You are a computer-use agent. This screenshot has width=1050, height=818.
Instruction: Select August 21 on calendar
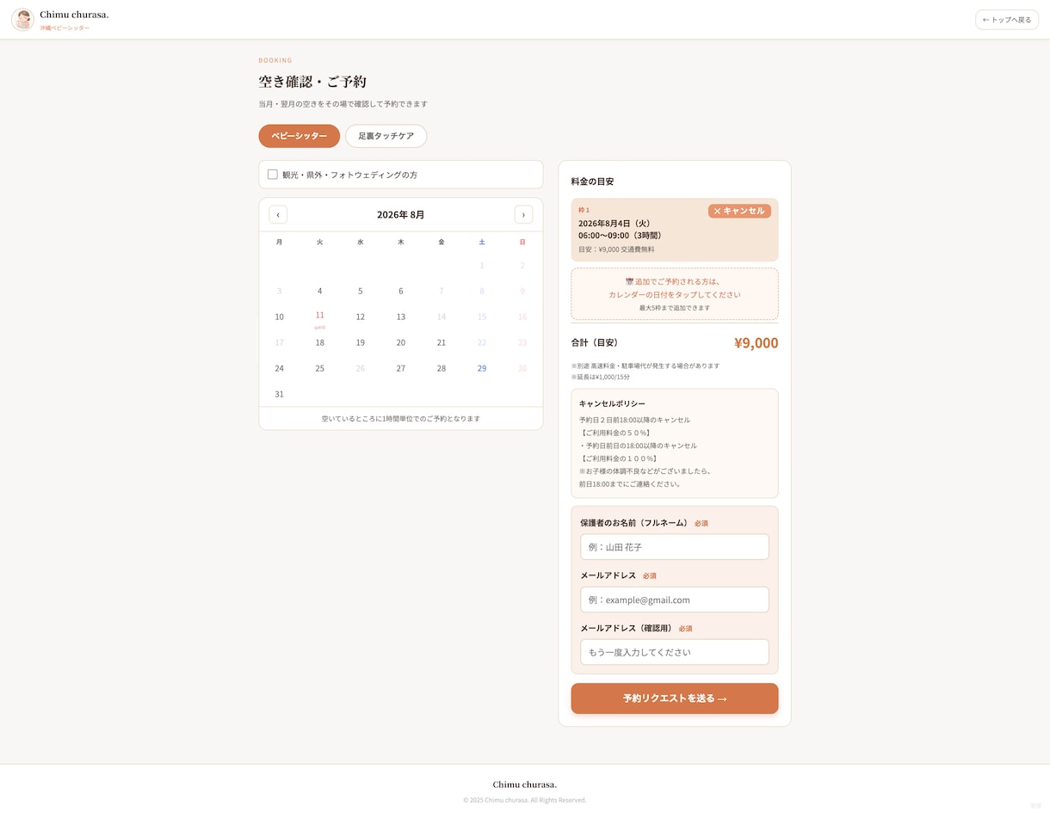point(442,342)
